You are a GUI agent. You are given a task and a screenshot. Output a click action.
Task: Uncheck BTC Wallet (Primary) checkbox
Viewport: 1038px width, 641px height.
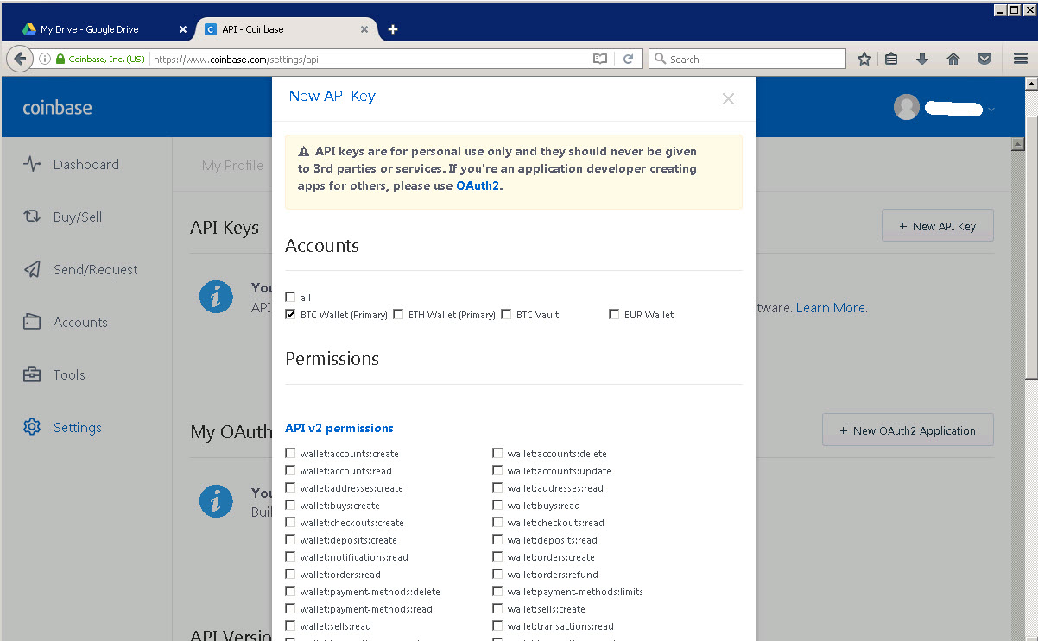tap(290, 314)
